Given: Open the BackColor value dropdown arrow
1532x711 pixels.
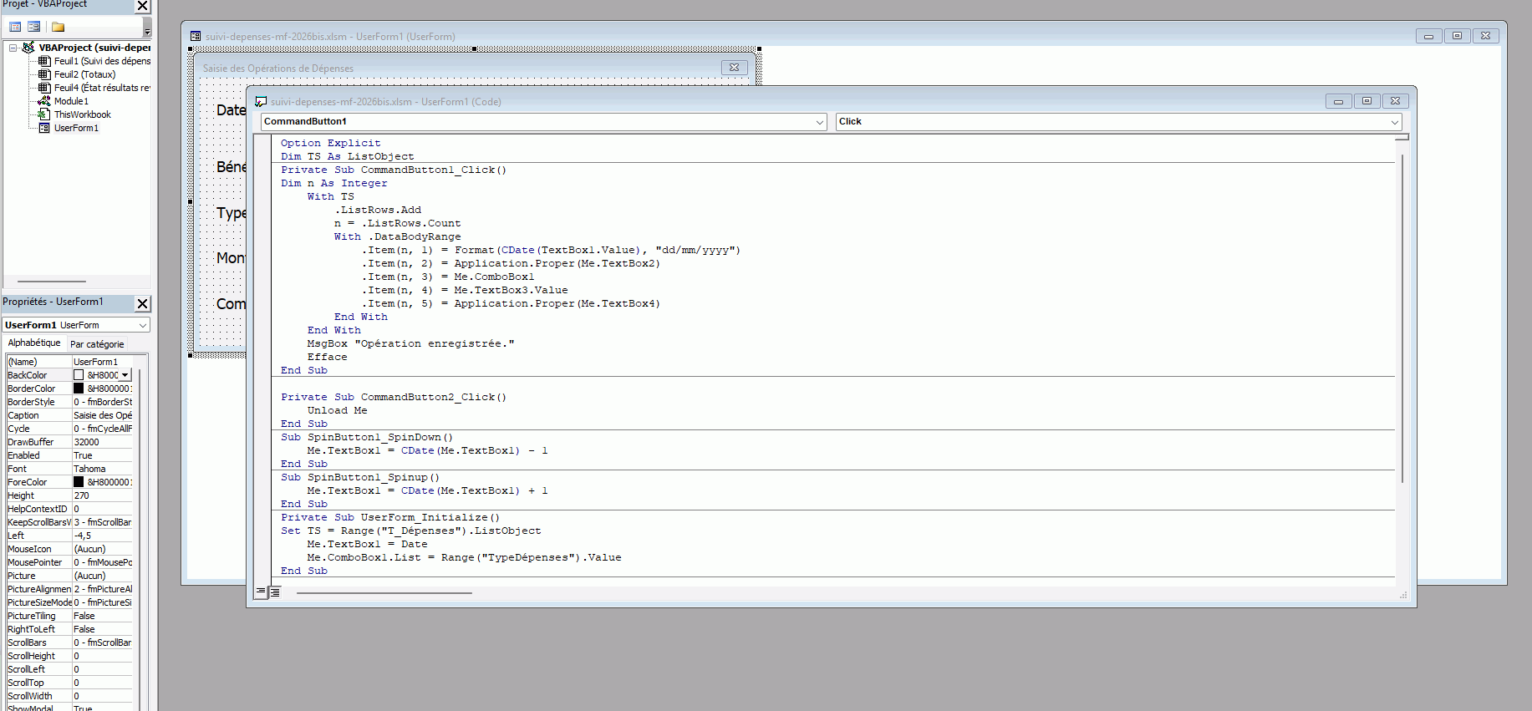Looking at the screenshot, I should 125,375.
